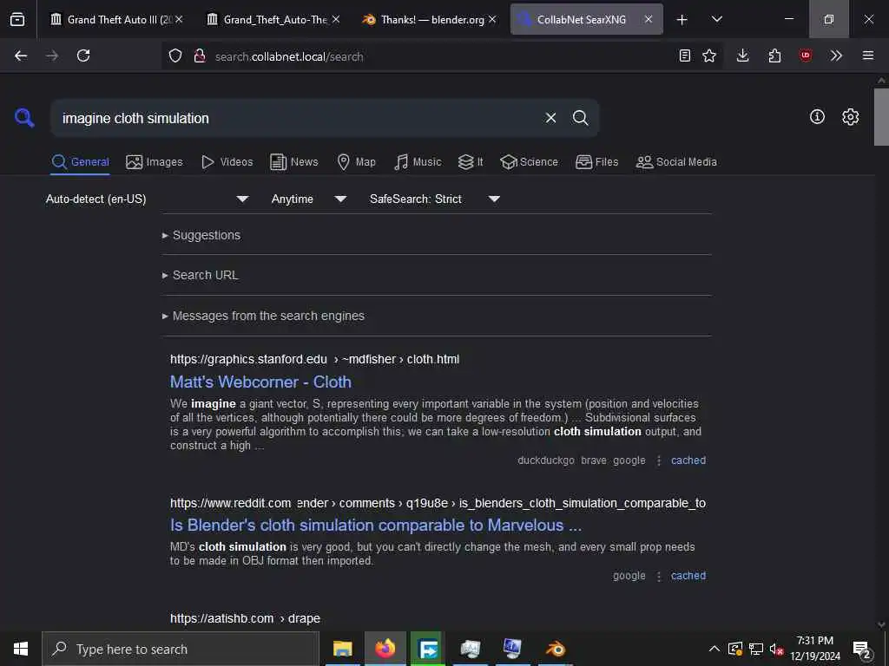Click the aatishb.com drape result URL
This screenshot has width=889, height=666.
pos(245,618)
